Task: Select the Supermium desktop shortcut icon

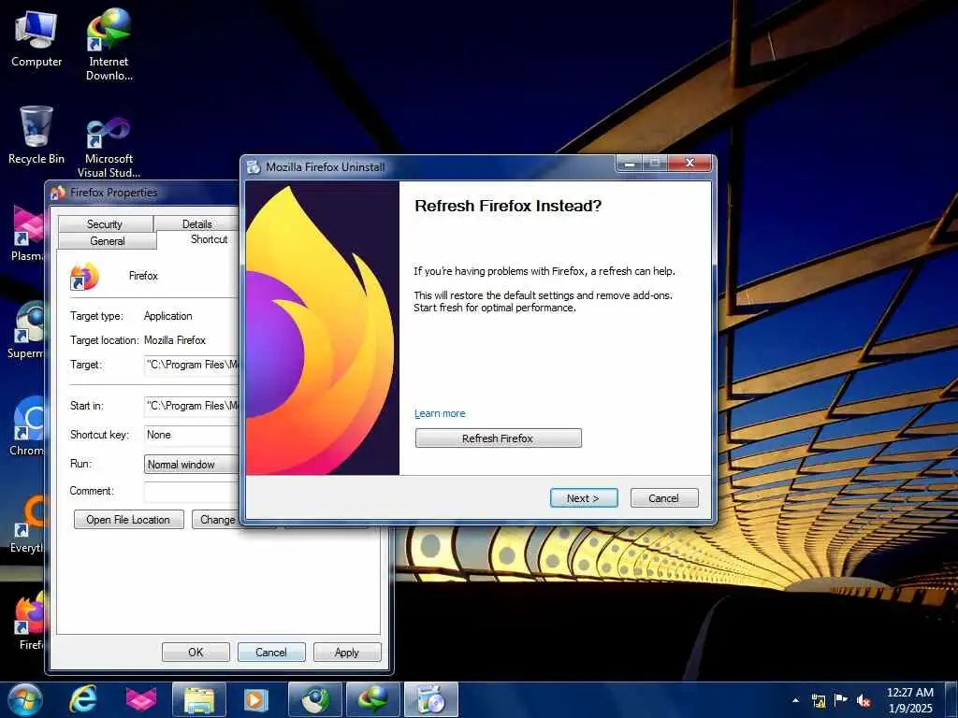Action: coord(27,330)
